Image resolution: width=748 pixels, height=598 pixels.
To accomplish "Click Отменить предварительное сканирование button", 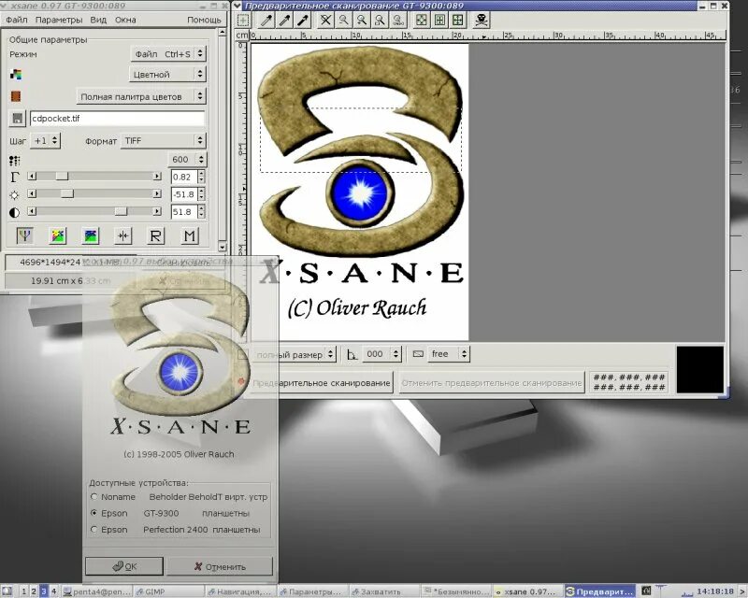I will pos(492,383).
